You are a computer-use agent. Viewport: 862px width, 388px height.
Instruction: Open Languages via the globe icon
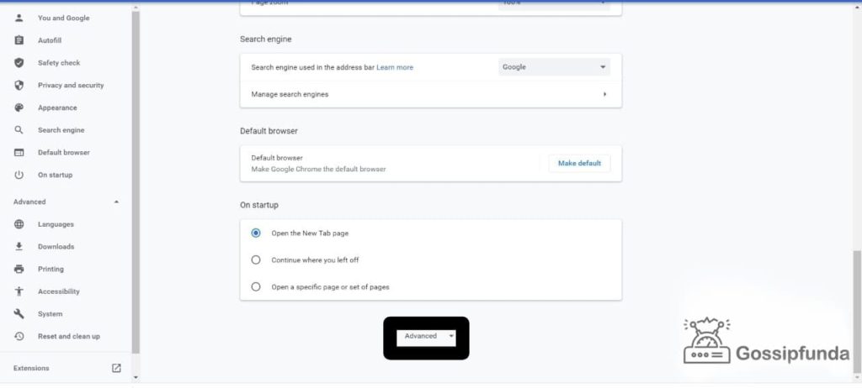(x=19, y=224)
